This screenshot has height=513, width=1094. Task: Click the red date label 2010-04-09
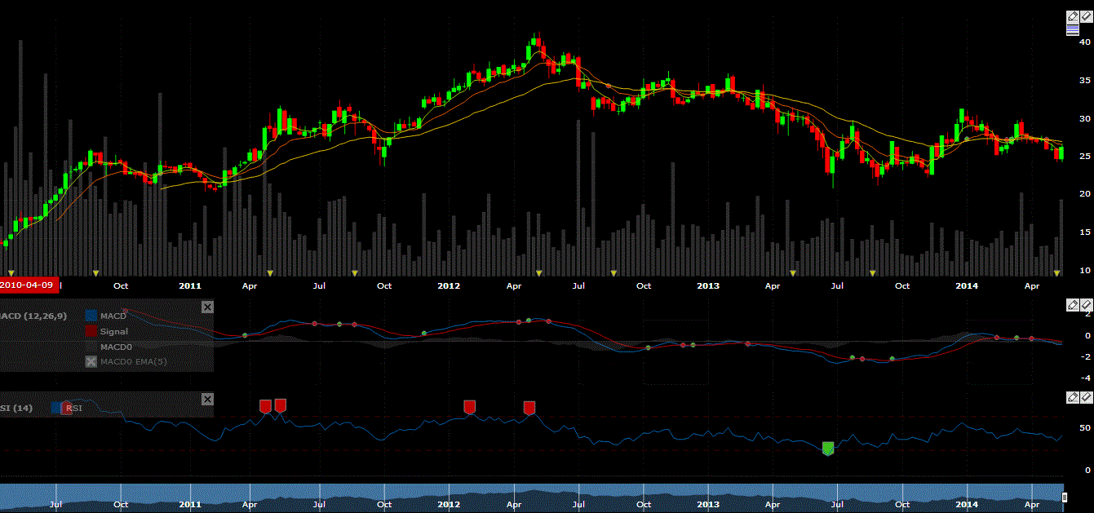(x=28, y=285)
